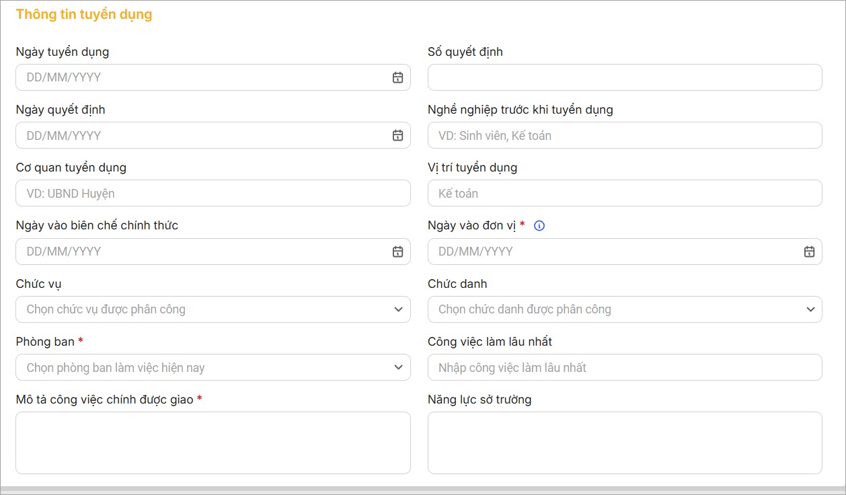This screenshot has width=846, height=495.
Task: Select the Vị trí tuyển dụng input
Action: [624, 193]
